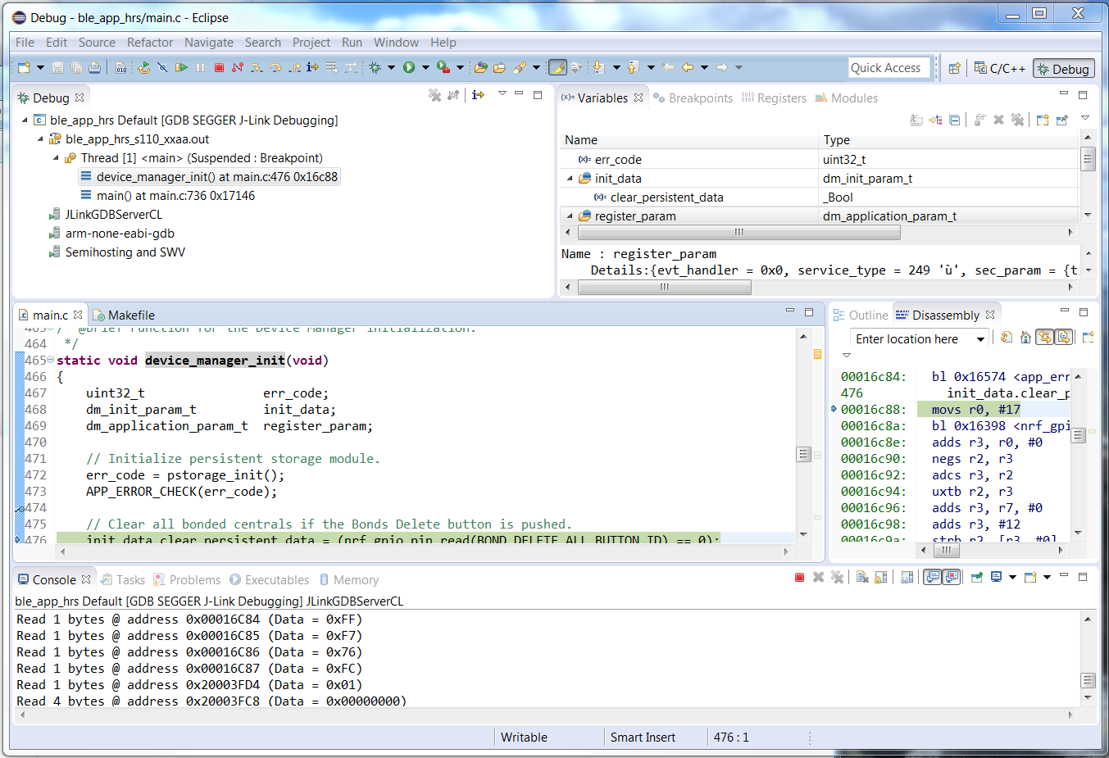This screenshot has height=758, width=1109.
Task: Collapse the ble_app_hrs Default launch node
Action: (x=25, y=120)
